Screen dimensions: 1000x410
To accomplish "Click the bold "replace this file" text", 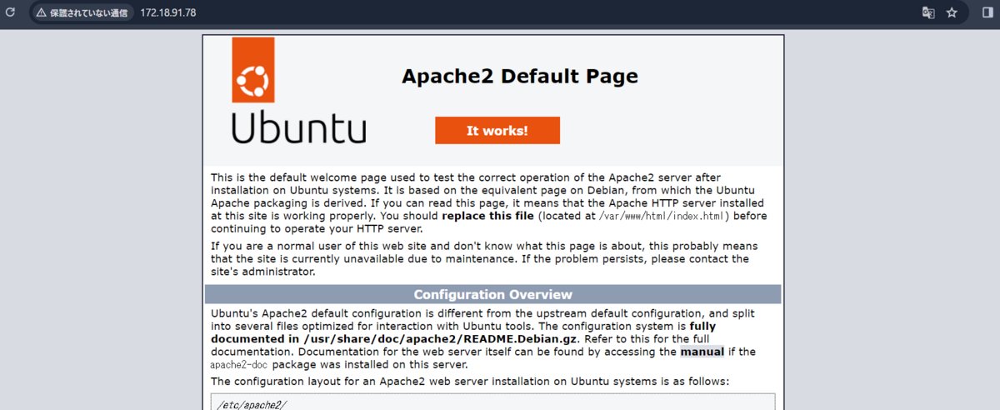I will (x=487, y=216).
